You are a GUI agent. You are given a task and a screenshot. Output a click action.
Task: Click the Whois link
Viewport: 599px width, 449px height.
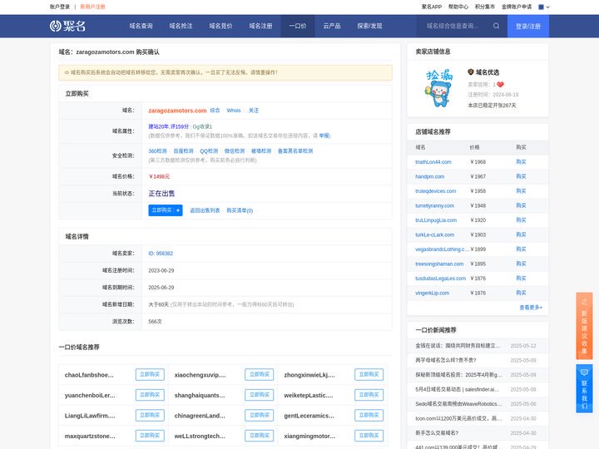(x=234, y=111)
